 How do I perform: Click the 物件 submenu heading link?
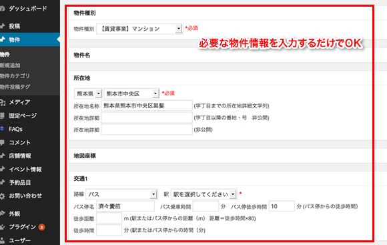[x=5, y=55]
